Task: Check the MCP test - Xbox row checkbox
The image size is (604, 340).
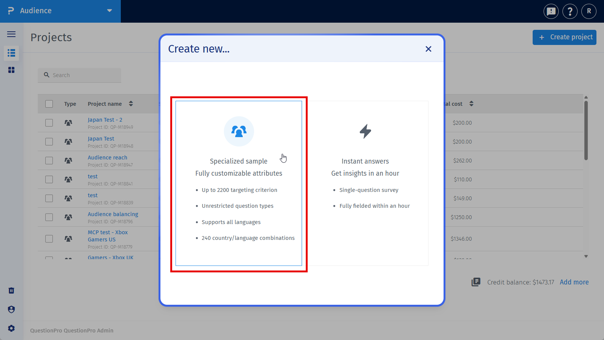Action: coord(49,239)
